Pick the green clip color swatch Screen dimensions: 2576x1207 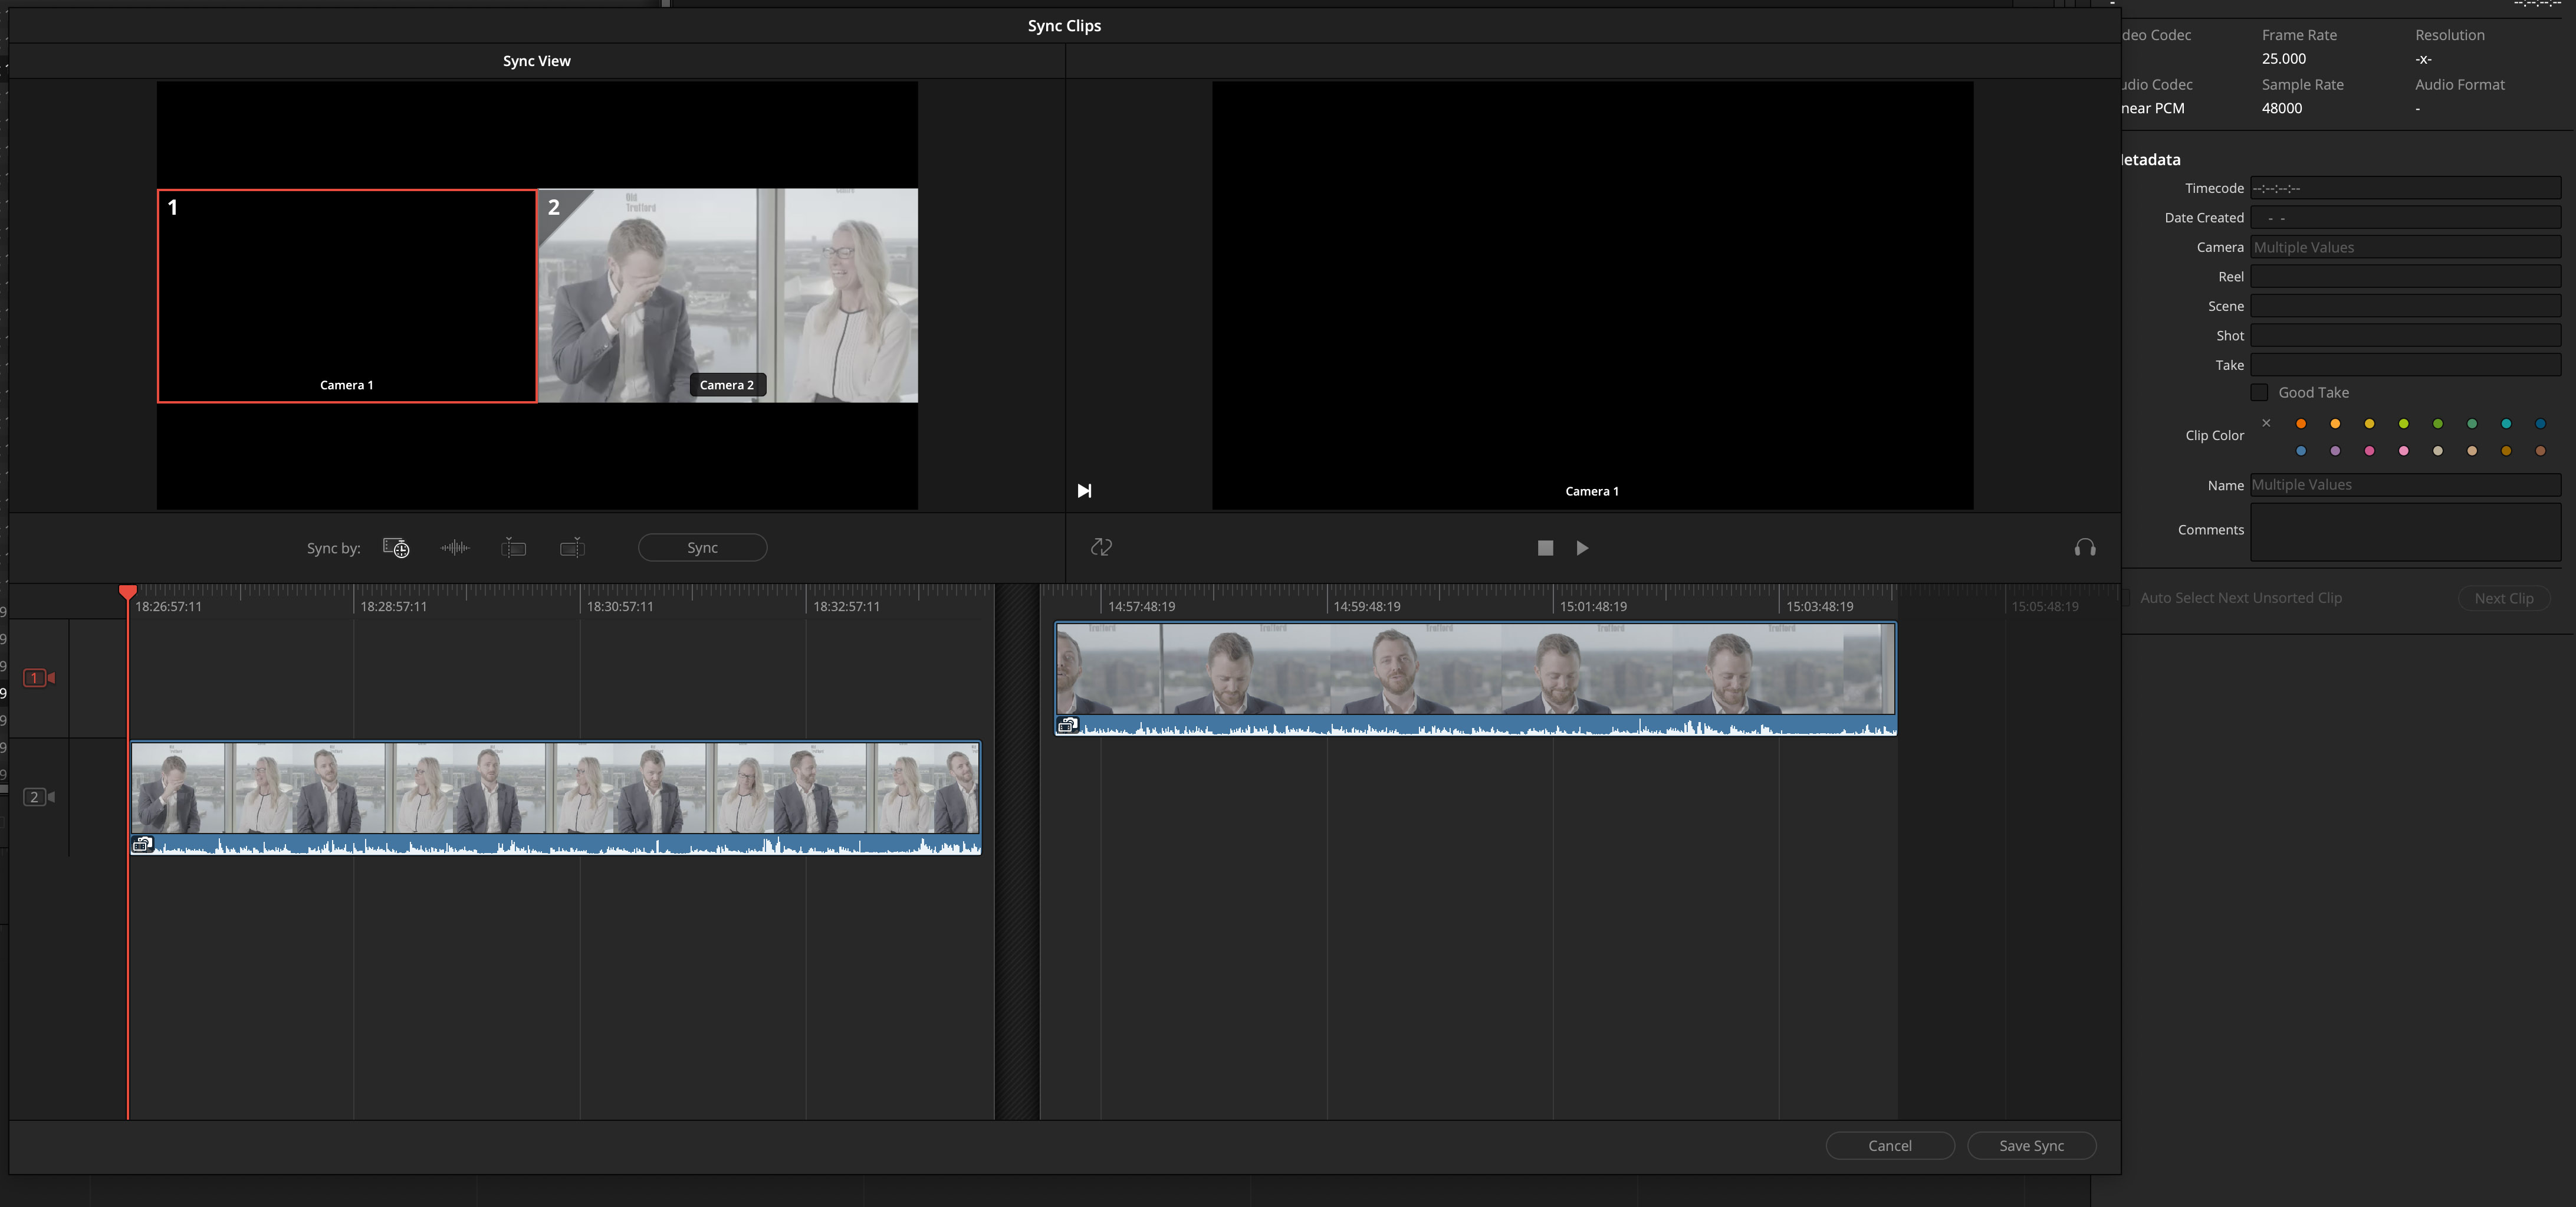(x=2438, y=424)
